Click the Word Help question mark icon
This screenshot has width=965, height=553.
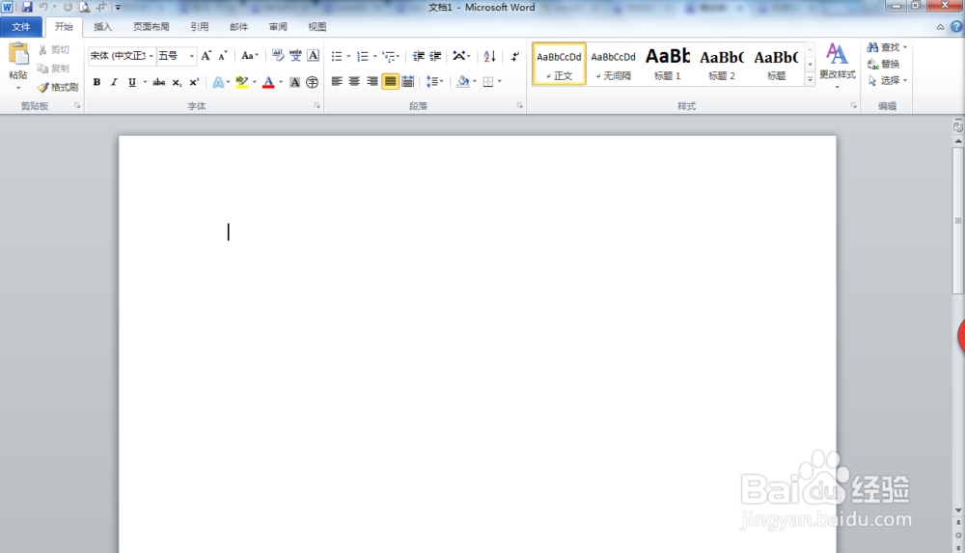click(x=956, y=26)
